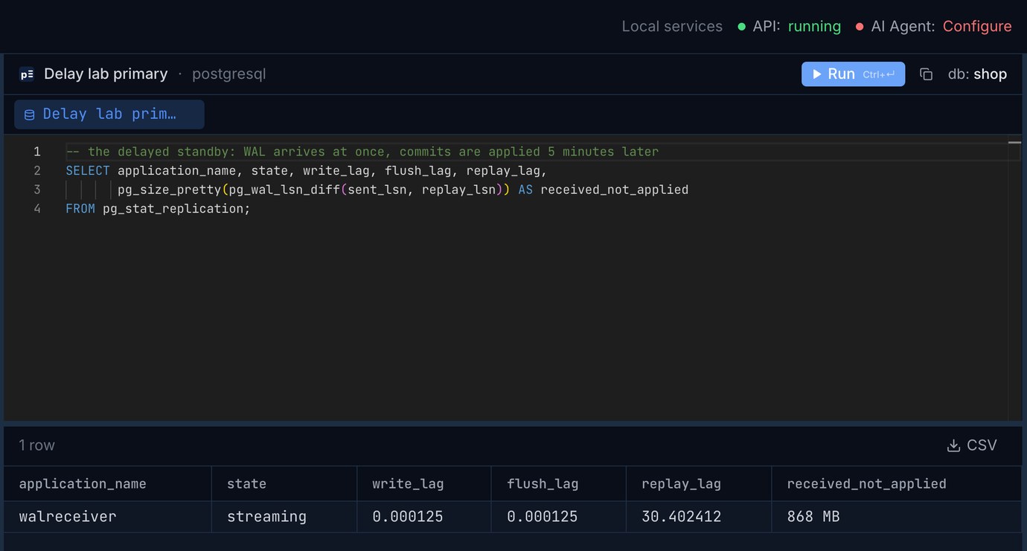Click the Delay lab primary connection title
Image resolution: width=1027 pixels, height=551 pixels.
coord(106,74)
